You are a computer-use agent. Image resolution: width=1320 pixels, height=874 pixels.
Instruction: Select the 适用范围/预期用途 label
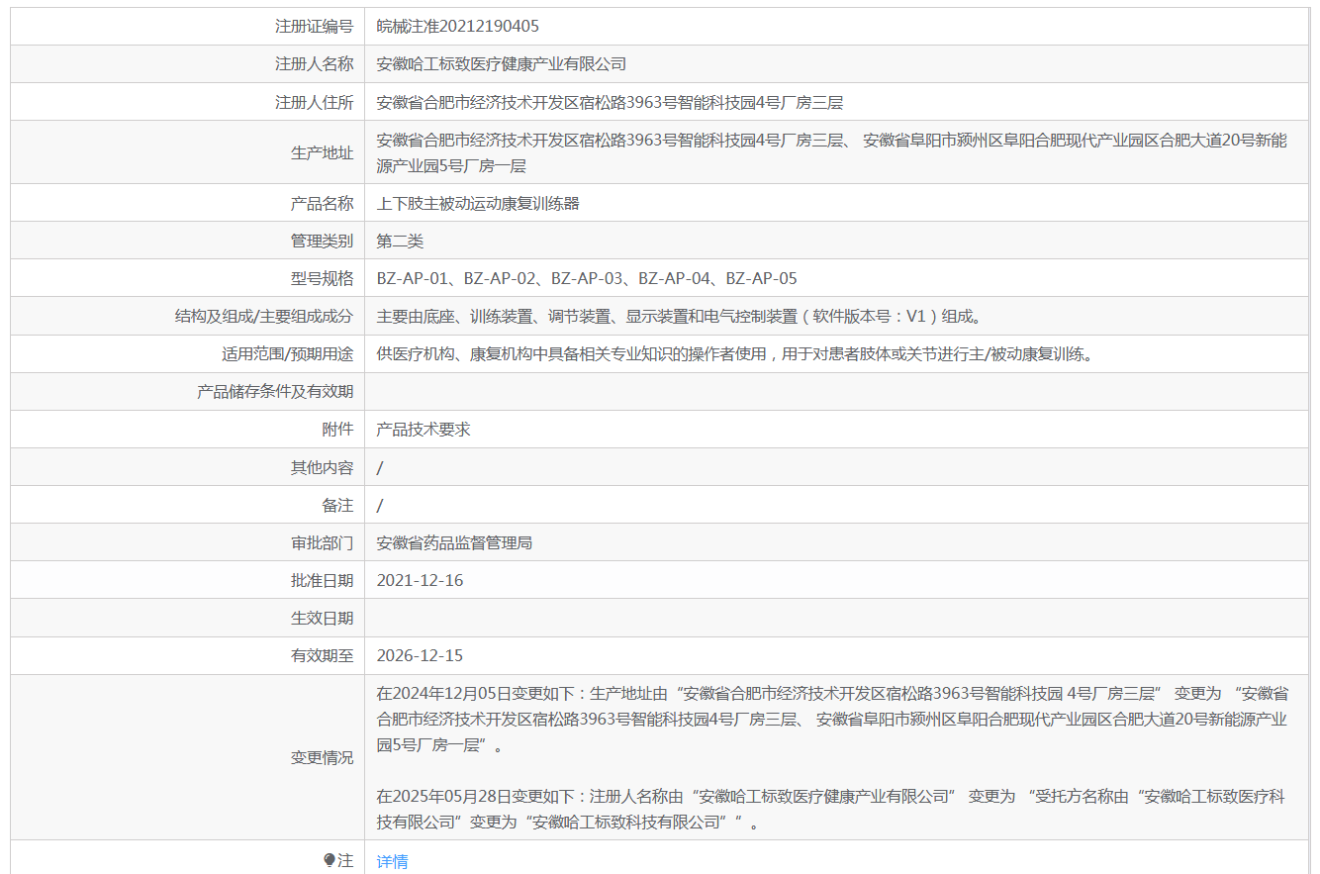pos(287,353)
